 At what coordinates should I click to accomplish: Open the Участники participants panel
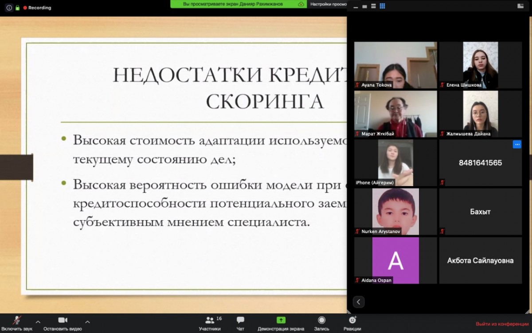(x=210, y=323)
